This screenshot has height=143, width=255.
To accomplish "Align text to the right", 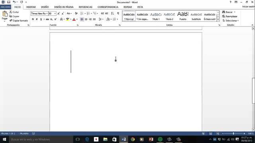I will [x=90, y=19].
